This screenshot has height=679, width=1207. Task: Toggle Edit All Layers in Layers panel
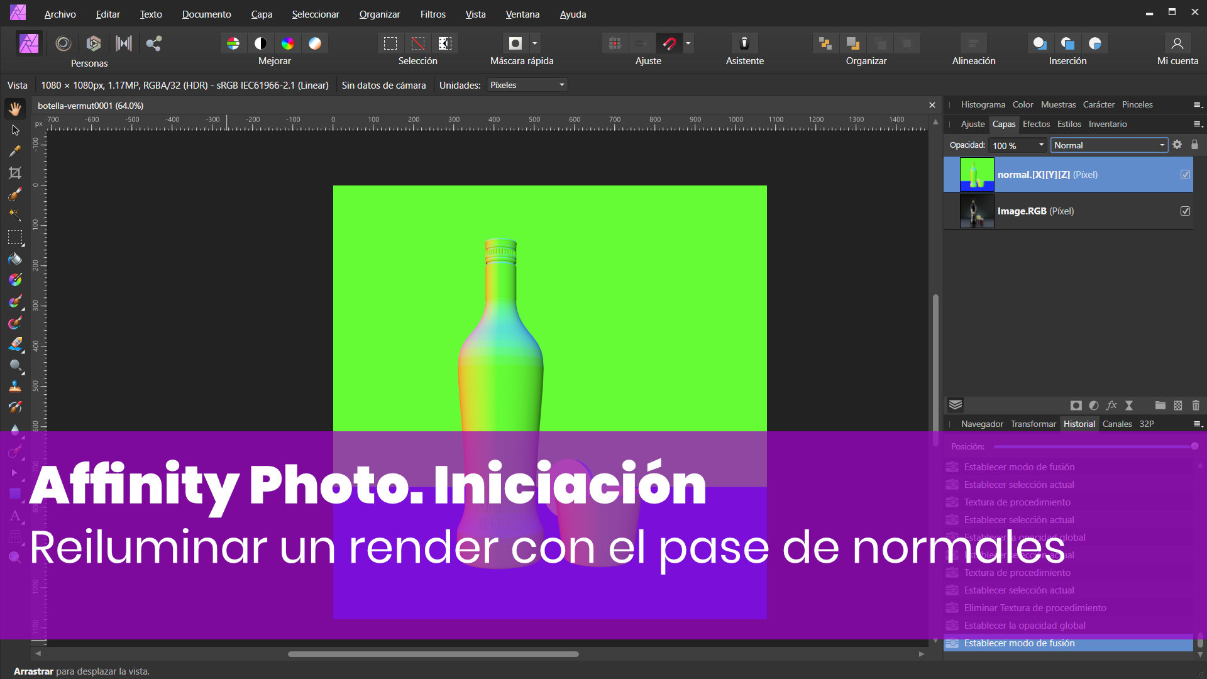pyautogui.click(x=956, y=405)
